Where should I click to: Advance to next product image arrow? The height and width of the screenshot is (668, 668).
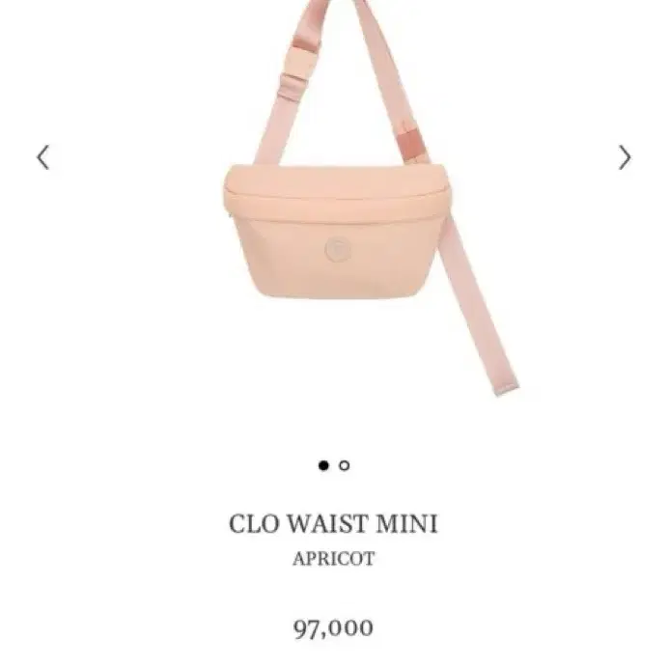(x=625, y=157)
